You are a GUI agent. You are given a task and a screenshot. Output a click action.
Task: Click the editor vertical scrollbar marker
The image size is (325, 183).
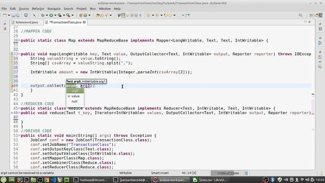313,95
